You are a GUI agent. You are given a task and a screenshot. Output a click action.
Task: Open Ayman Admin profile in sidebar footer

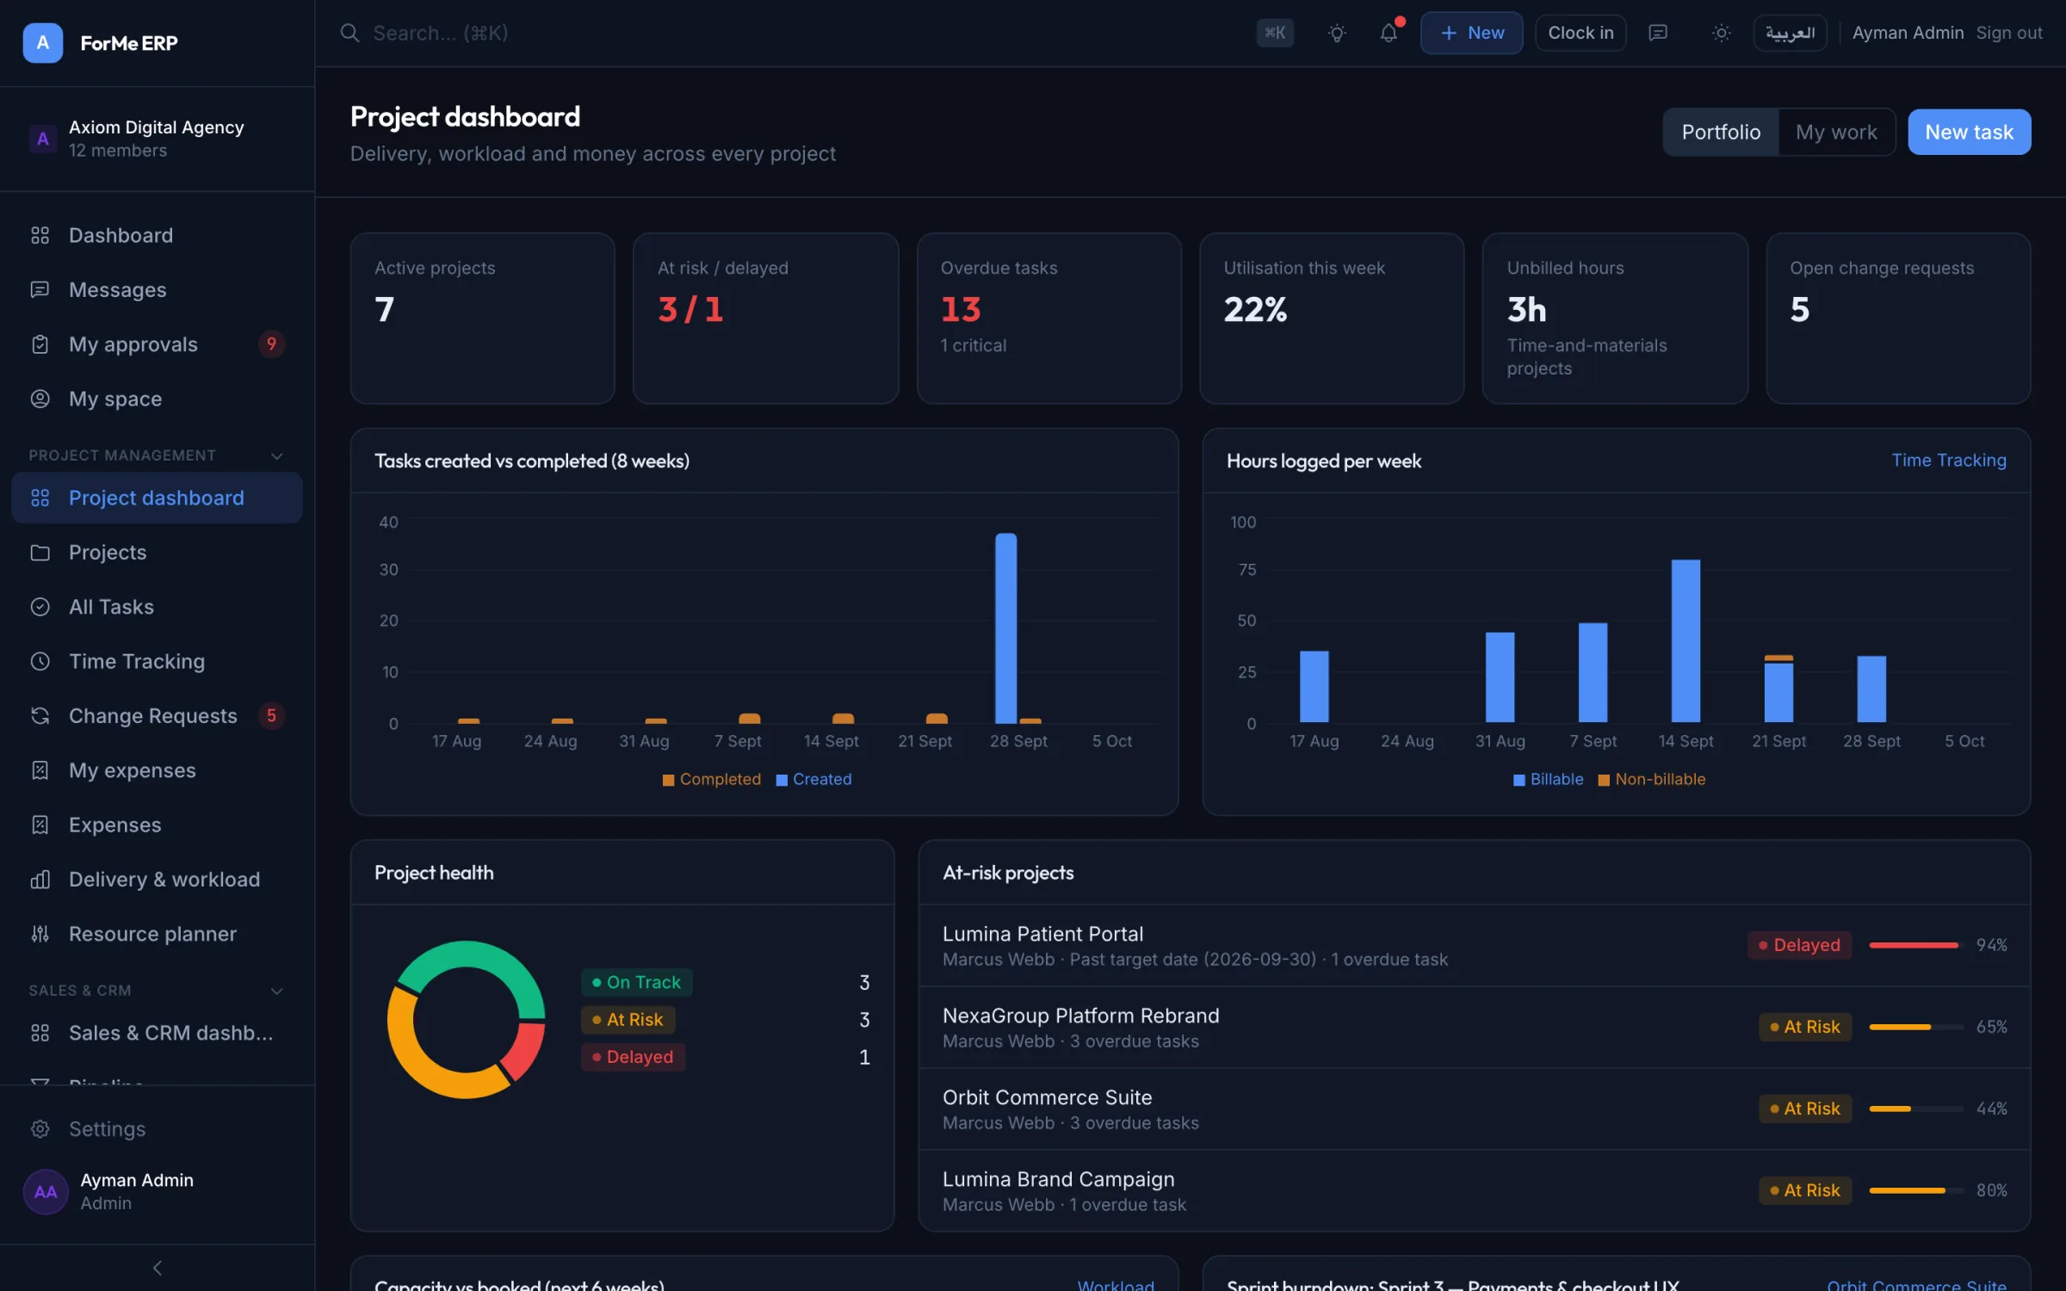157,1191
